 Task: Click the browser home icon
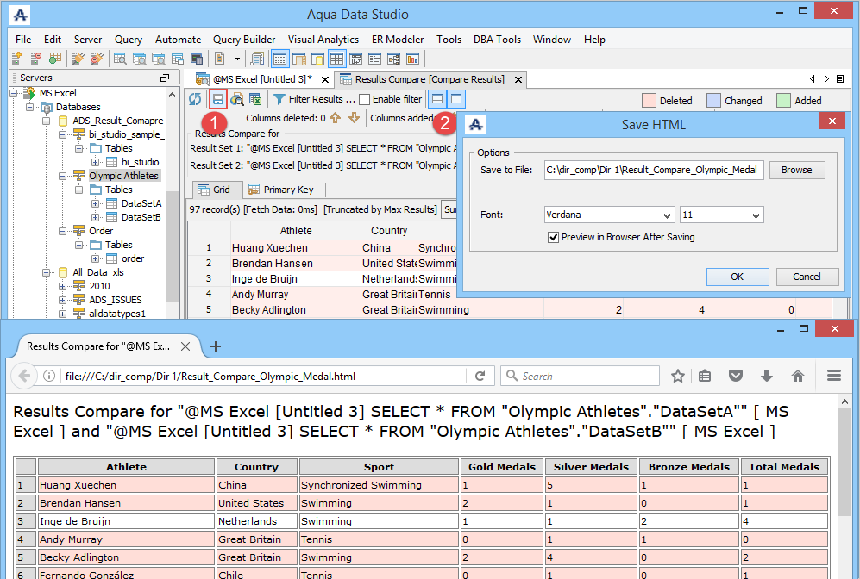click(x=798, y=376)
